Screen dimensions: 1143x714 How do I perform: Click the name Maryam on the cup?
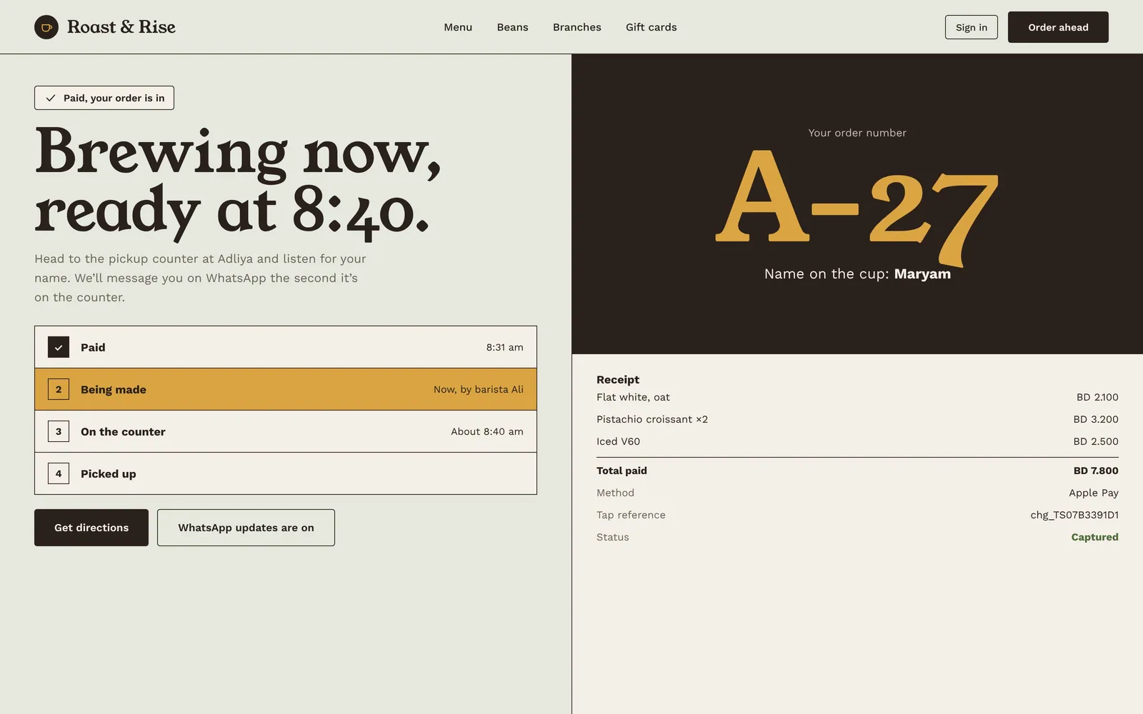[x=922, y=273]
